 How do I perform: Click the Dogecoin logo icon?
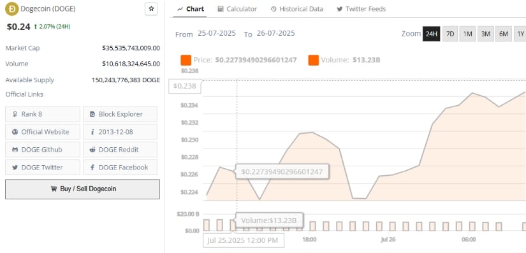coord(12,9)
